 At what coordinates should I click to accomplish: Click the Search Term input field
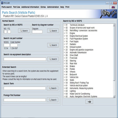(x=25, y=88)
